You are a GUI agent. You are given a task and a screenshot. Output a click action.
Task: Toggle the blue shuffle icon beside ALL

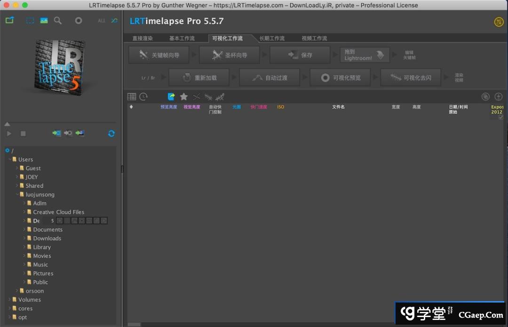click(114, 21)
